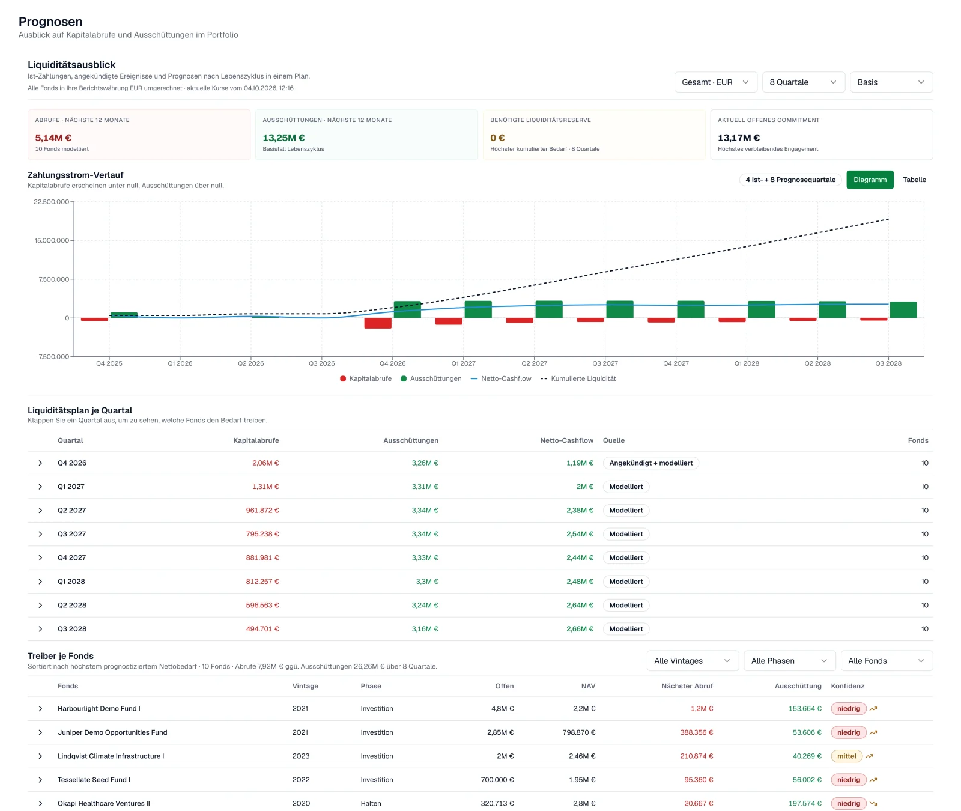The image size is (961, 811).
Task: Open the Alle Vintages filter dropdown
Action: (x=693, y=661)
